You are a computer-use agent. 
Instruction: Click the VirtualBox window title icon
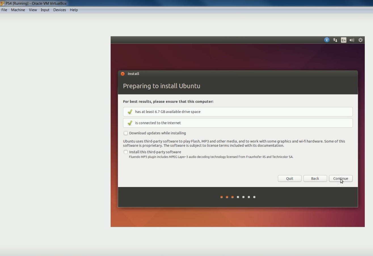[2, 3]
